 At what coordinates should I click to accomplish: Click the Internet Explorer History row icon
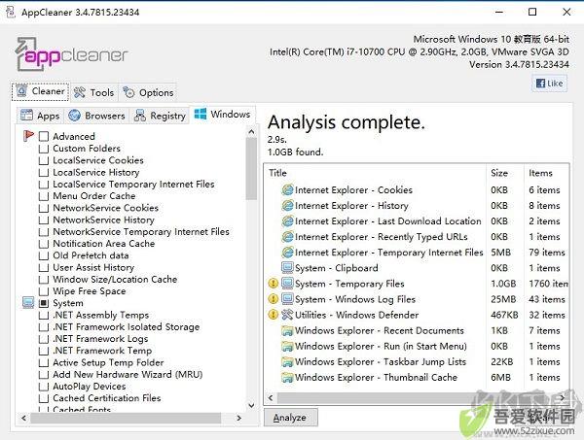tap(287, 206)
